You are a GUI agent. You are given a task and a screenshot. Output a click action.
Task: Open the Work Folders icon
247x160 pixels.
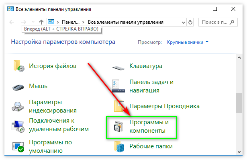click(x=119, y=146)
